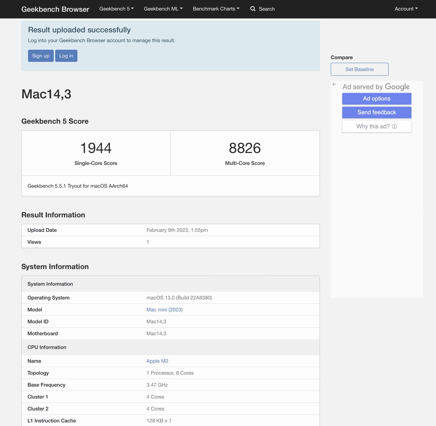
Task: Click the Single-Core Score label
Action: click(96, 163)
